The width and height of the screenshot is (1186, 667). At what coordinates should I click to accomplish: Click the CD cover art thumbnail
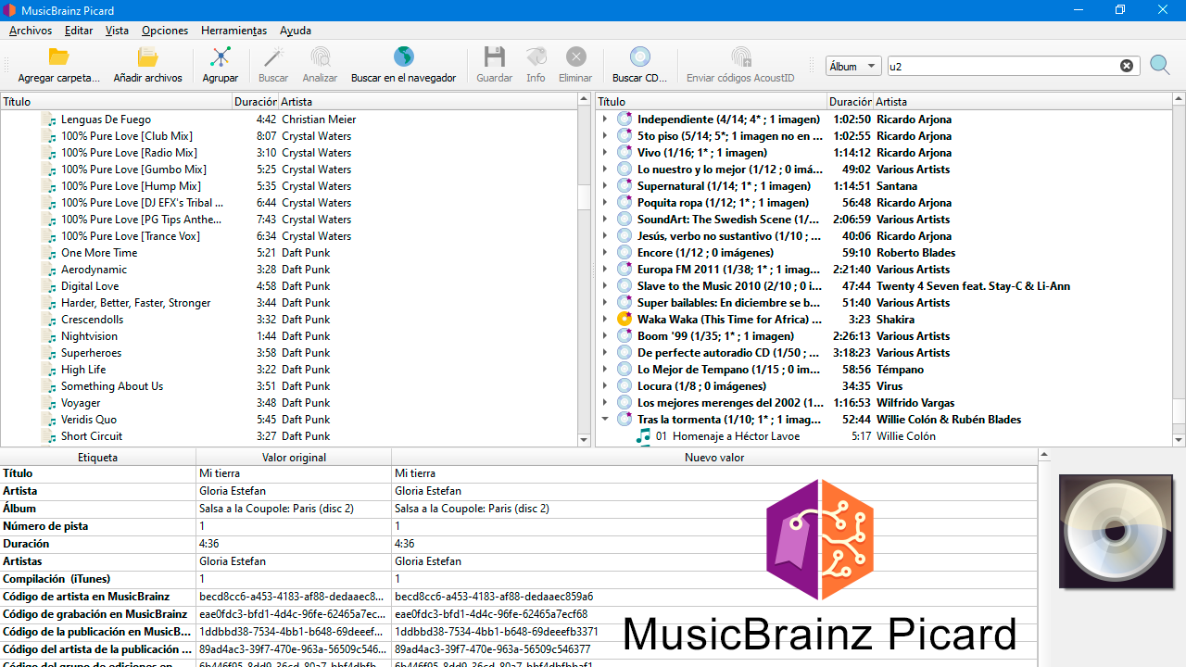pyautogui.click(x=1116, y=532)
